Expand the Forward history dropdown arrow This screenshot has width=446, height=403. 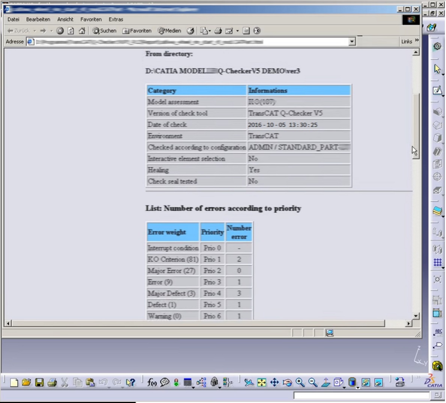pos(51,31)
